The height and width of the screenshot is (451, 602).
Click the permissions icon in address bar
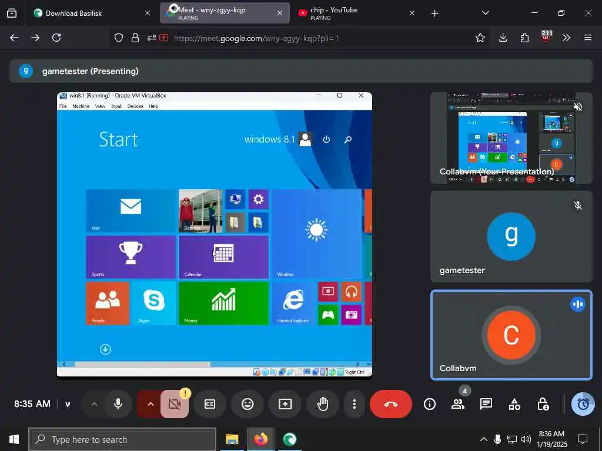pyautogui.click(x=152, y=38)
